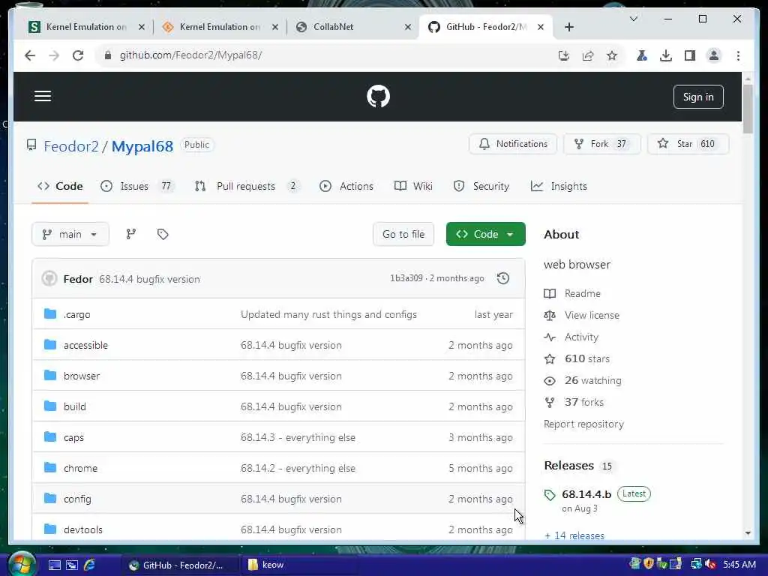Open the Security tab

[x=481, y=186]
